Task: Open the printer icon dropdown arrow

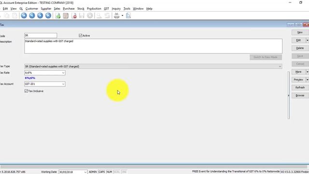Action: pyautogui.click(x=122, y=15)
